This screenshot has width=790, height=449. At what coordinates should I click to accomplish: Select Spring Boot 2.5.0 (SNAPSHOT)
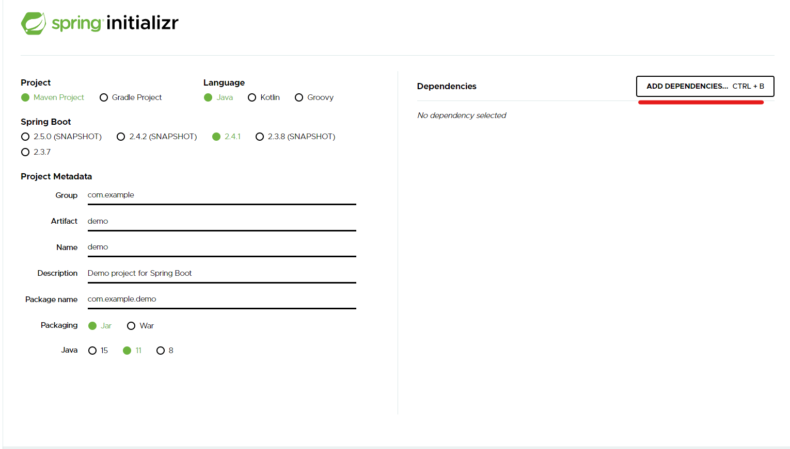61,137
